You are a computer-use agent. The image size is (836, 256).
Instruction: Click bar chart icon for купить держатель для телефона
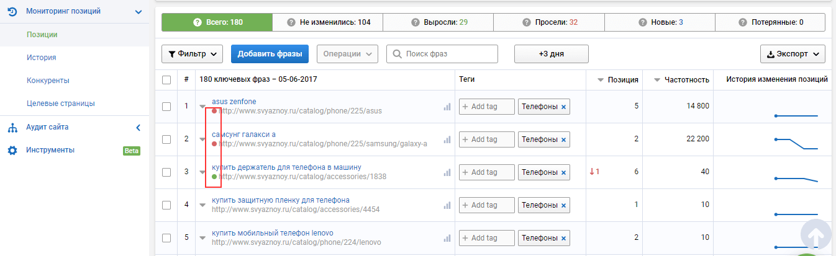coord(447,172)
